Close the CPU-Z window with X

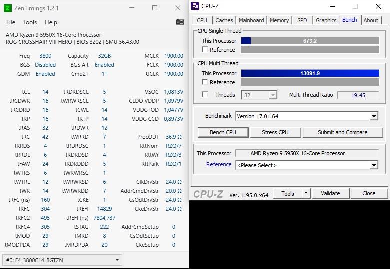tap(378, 6)
